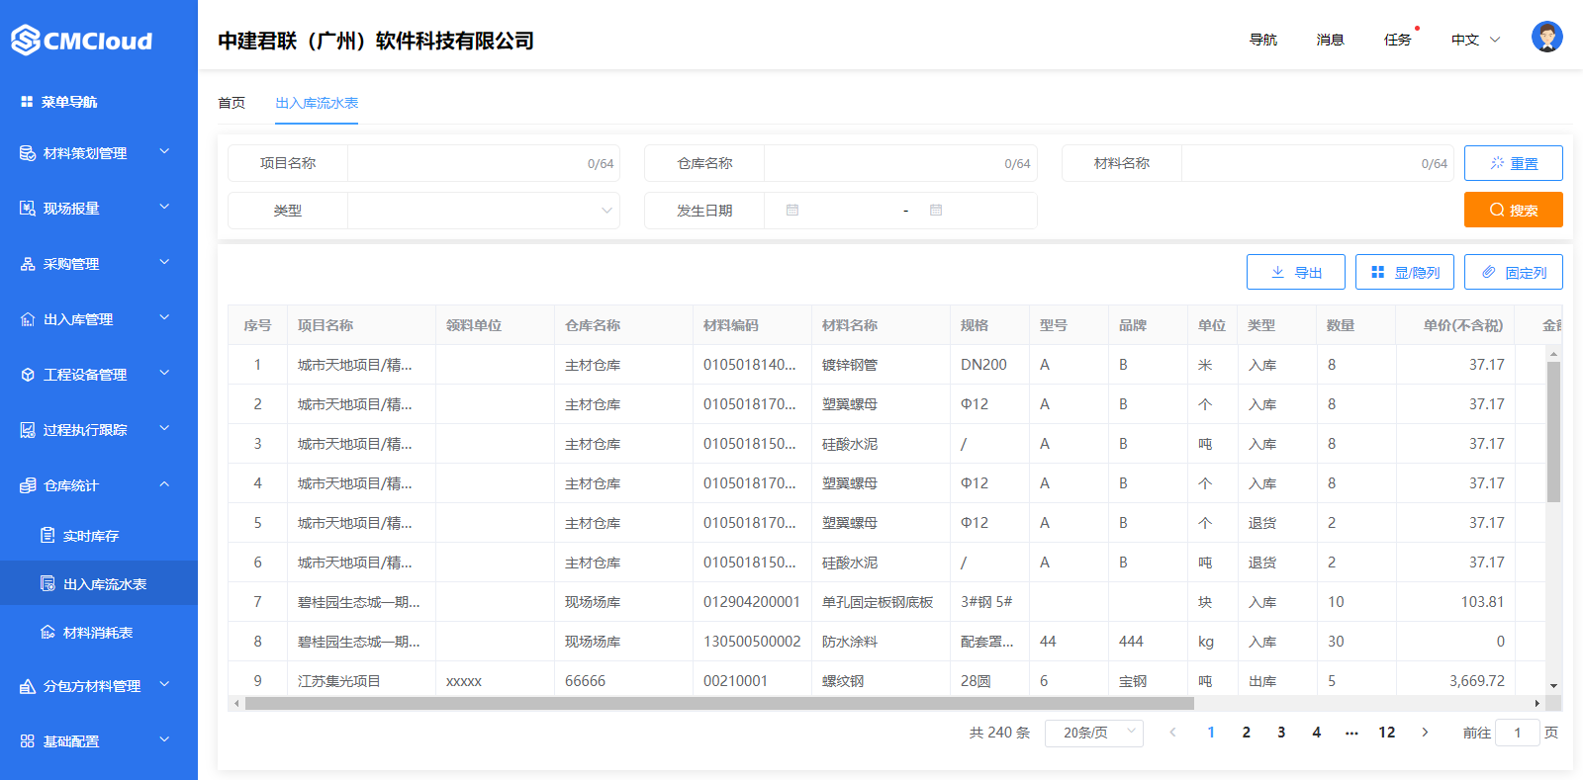Viewport: 1583px width, 780px height.
Task: Click the orange 搜索 button
Action: pyautogui.click(x=1513, y=210)
